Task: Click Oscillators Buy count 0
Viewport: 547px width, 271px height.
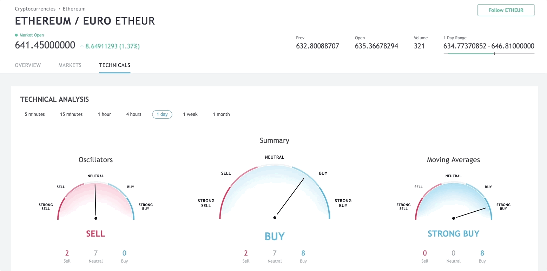Action: (124, 253)
